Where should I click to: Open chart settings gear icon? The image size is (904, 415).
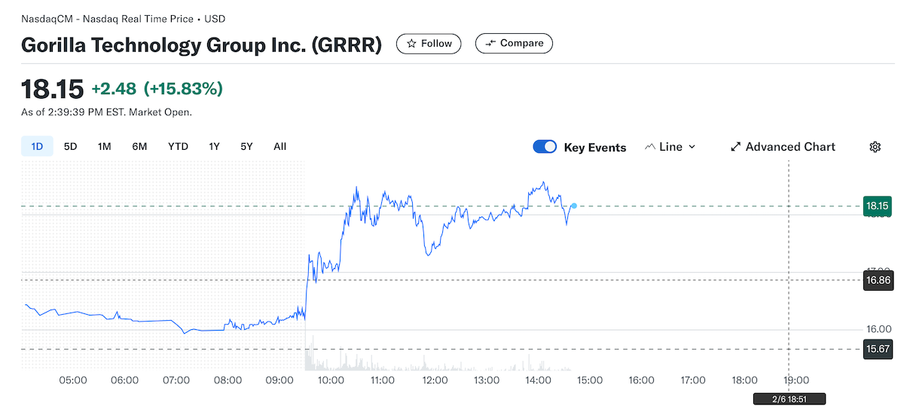(x=875, y=147)
